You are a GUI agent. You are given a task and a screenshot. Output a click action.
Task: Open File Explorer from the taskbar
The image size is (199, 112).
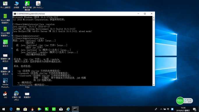pos(18,109)
